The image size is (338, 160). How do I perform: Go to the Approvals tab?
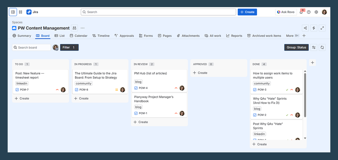(x=124, y=36)
